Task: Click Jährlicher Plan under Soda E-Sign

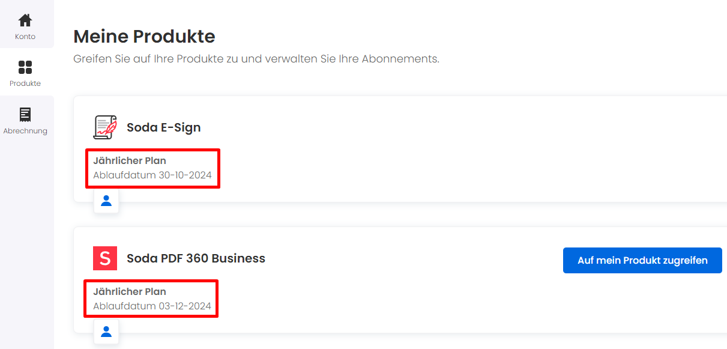Action: click(x=130, y=160)
